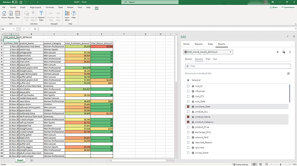
Task: Check the Influencer column checkbox
Action: coord(188,91)
